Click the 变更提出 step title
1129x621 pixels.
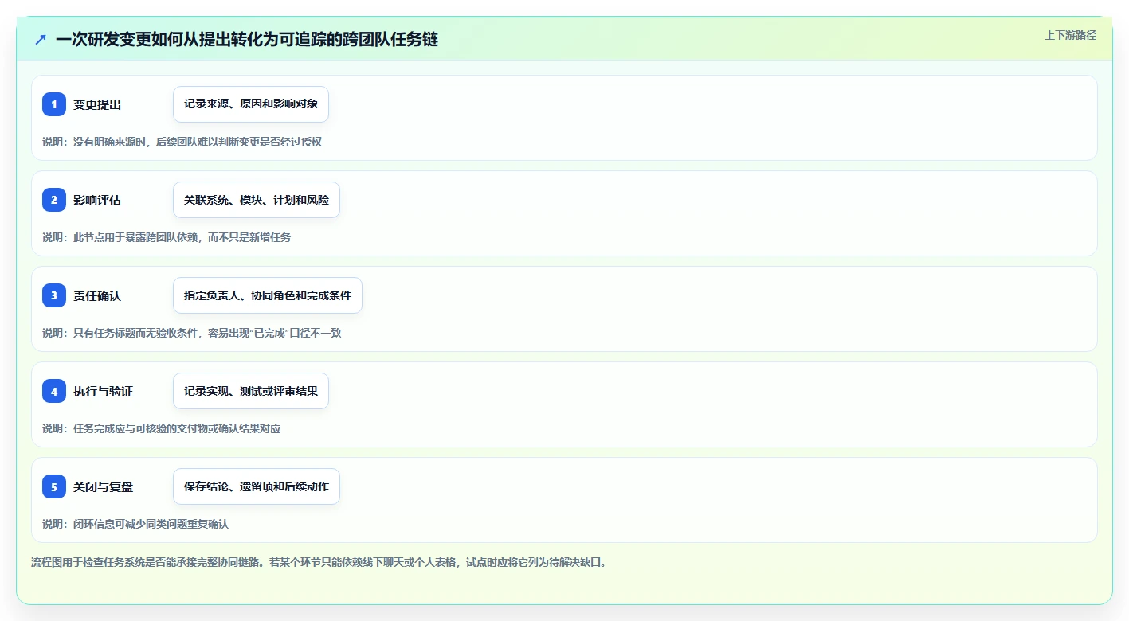[x=97, y=104]
